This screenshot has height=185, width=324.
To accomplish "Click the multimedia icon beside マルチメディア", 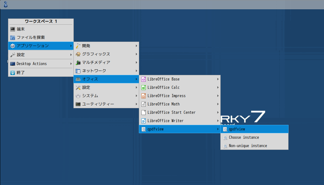I will 78,62.
